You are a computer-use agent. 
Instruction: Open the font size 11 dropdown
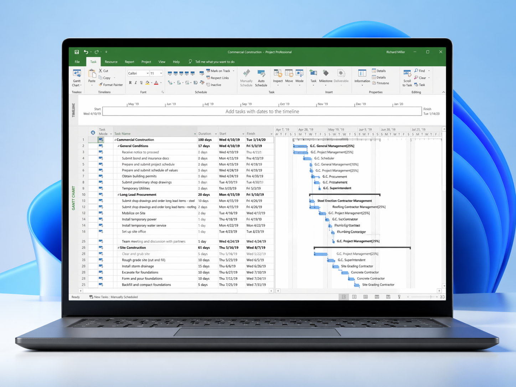coord(161,73)
